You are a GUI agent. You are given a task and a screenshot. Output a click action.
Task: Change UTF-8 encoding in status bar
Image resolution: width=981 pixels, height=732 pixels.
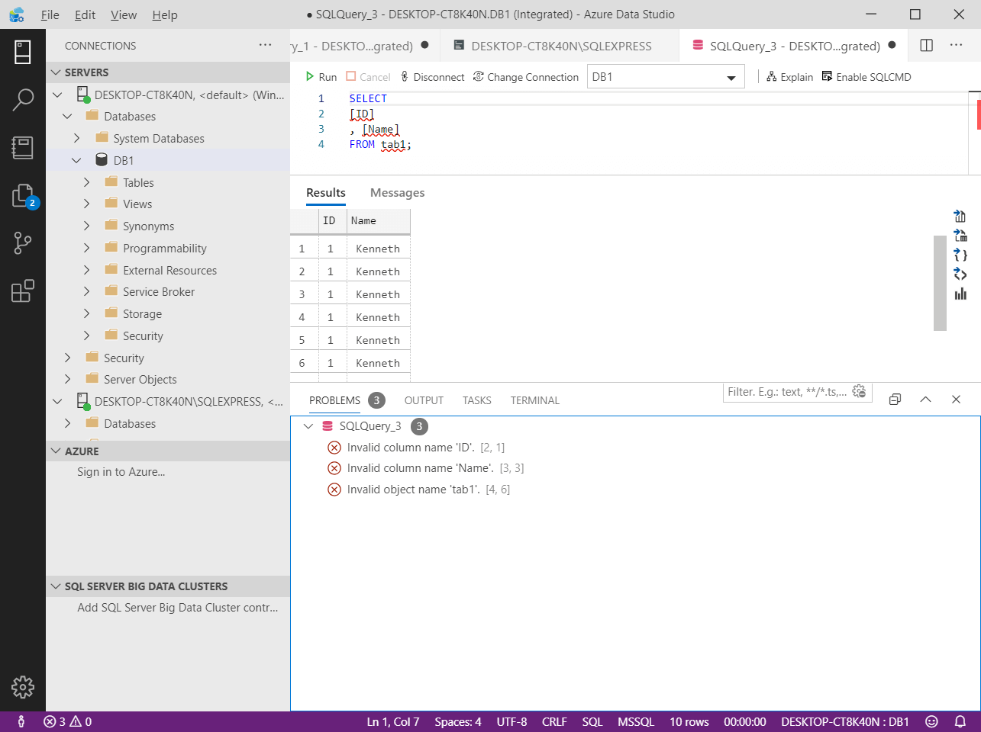511,721
